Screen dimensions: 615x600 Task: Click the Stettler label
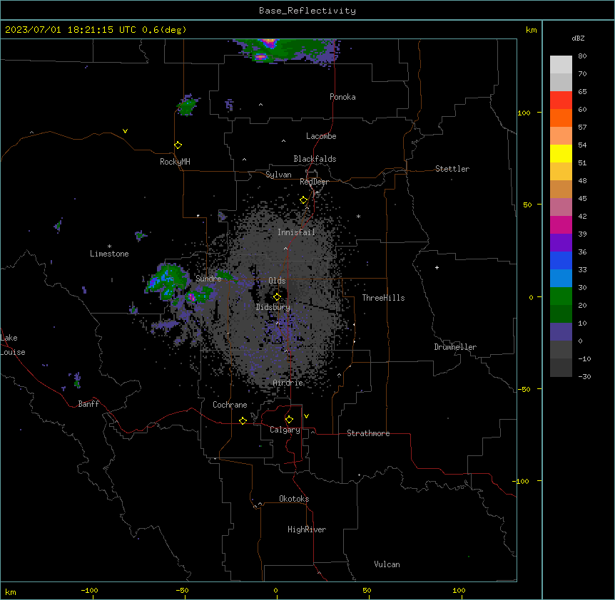[x=452, y=169]
